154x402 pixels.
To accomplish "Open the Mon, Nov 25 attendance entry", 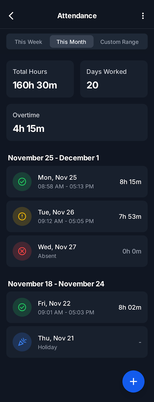I will (77, 182).
